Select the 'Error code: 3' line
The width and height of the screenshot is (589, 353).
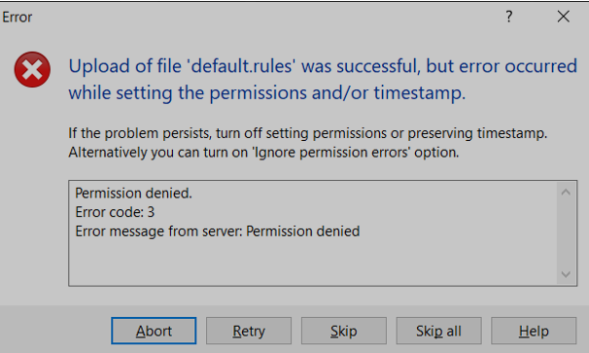click(115, 212)
